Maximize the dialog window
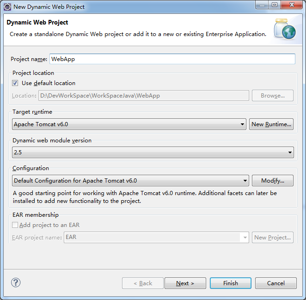Viewport: 306px width, 300px height. pos(275,5)
